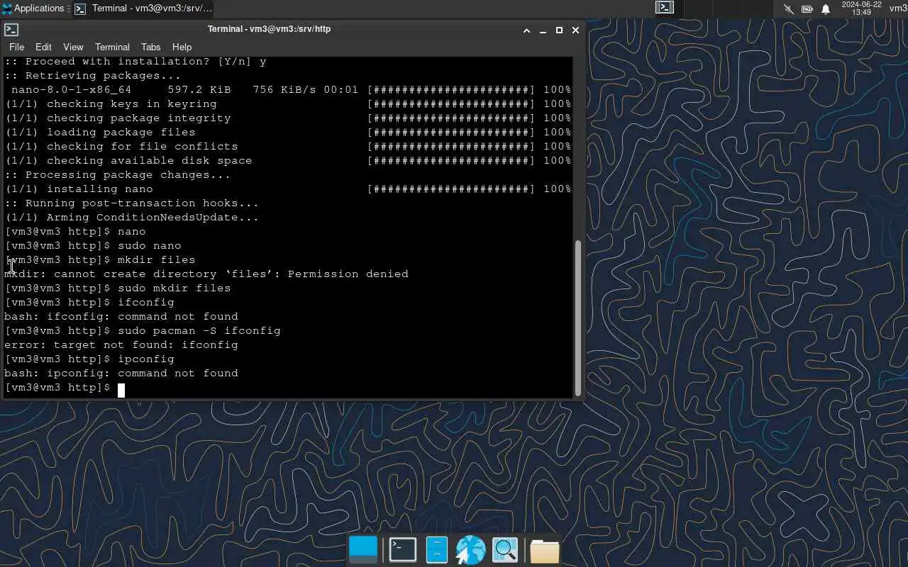Click the 'sudo mkdir files' command text
The width and height of the screenshot is (908, 567).
(x=175, y=288)
